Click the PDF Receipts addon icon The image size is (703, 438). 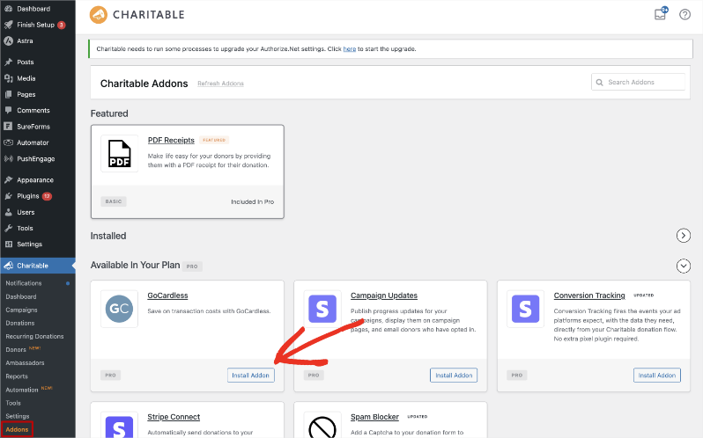[119, 153]
